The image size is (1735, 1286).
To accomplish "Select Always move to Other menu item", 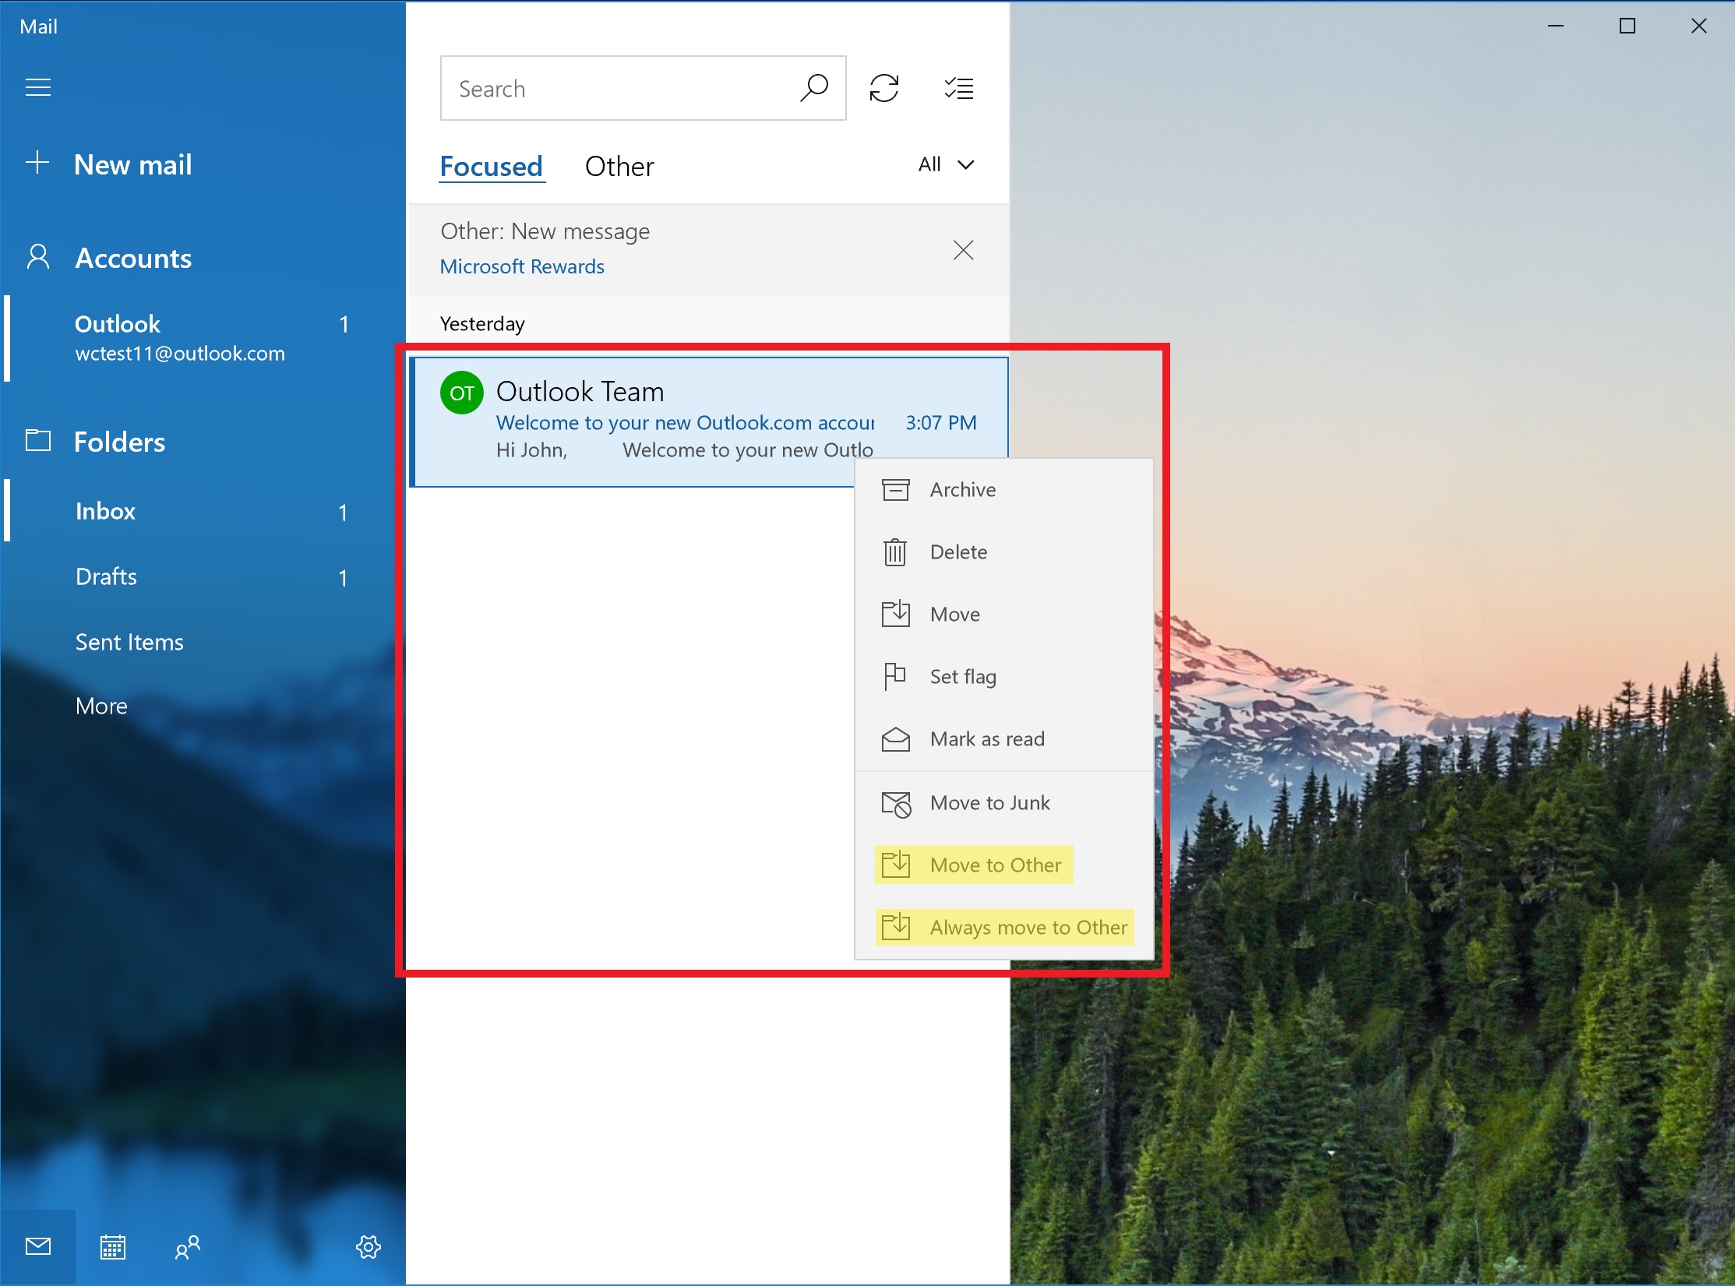I will (x=1012, y=925).
